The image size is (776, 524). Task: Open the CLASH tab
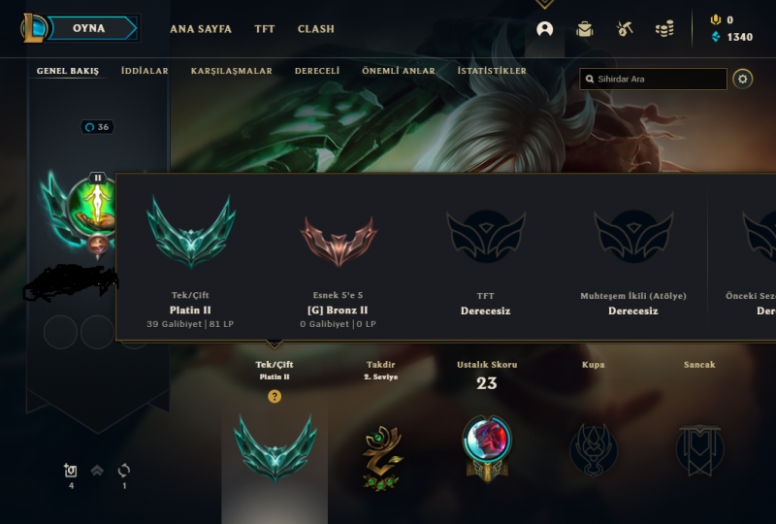click(x=316, y=29)
